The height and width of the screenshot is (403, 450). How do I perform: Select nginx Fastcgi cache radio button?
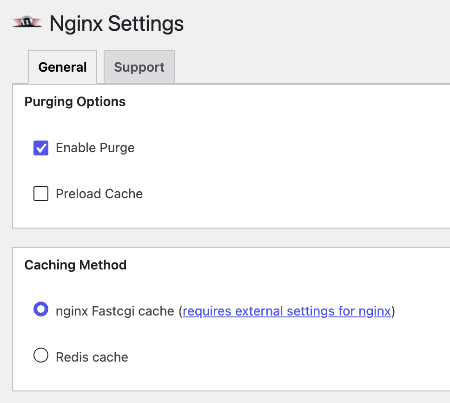tap(41, 309)
